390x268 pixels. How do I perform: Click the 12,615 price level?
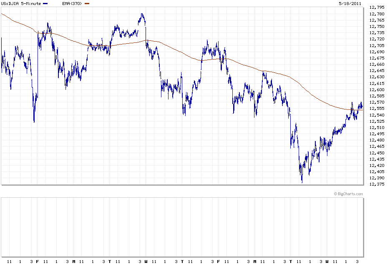click(x=377, y=83)
